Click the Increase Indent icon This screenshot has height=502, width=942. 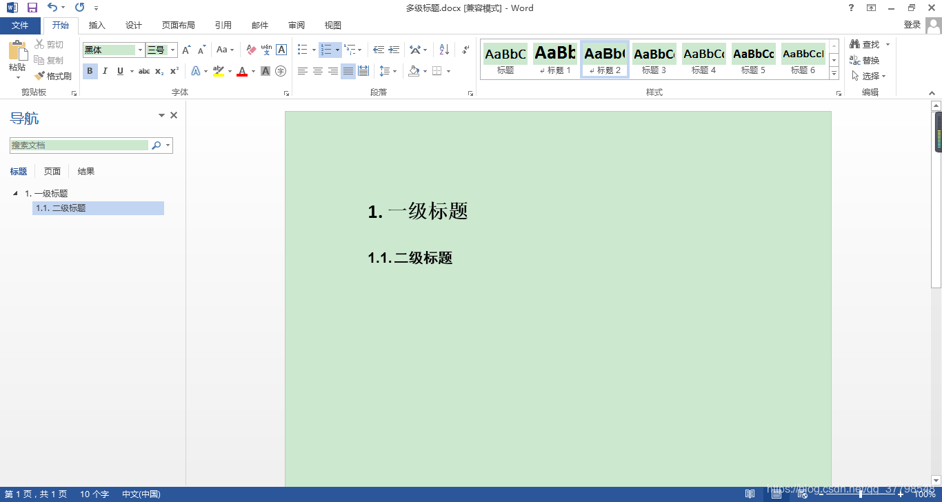tap(394, 50)
